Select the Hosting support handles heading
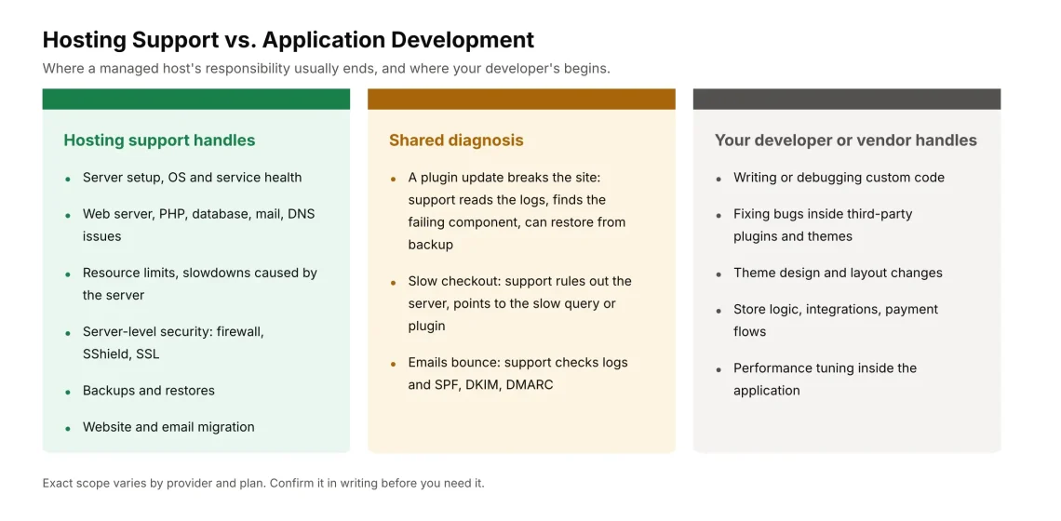Screen dimensions: 1061x521 click(160, 140)
